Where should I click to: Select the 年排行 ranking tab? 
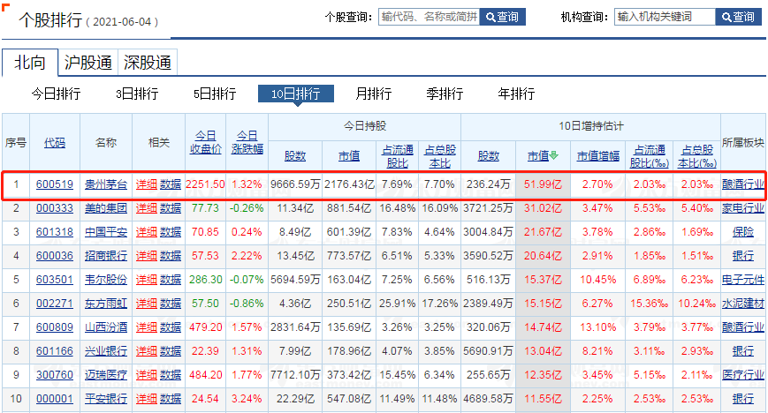[516, 94]
